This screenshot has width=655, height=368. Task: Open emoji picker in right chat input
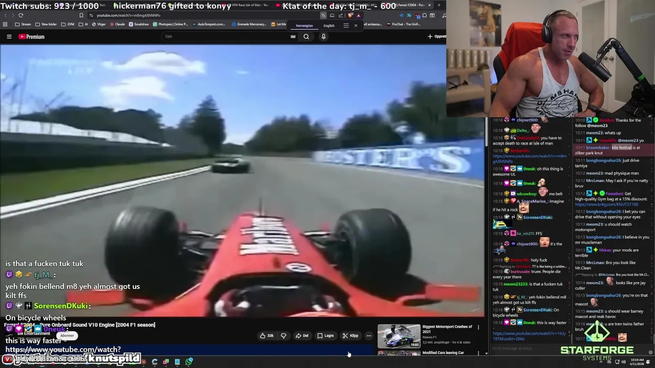[650, 352]
